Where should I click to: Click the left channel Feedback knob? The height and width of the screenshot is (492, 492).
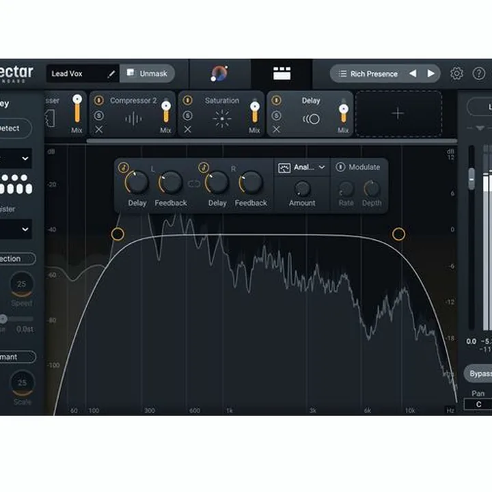[x=170, y=182]
